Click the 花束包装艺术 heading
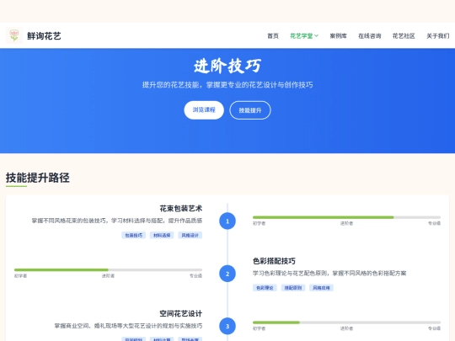This screenshot has height=341, width=455. (181, 208)
